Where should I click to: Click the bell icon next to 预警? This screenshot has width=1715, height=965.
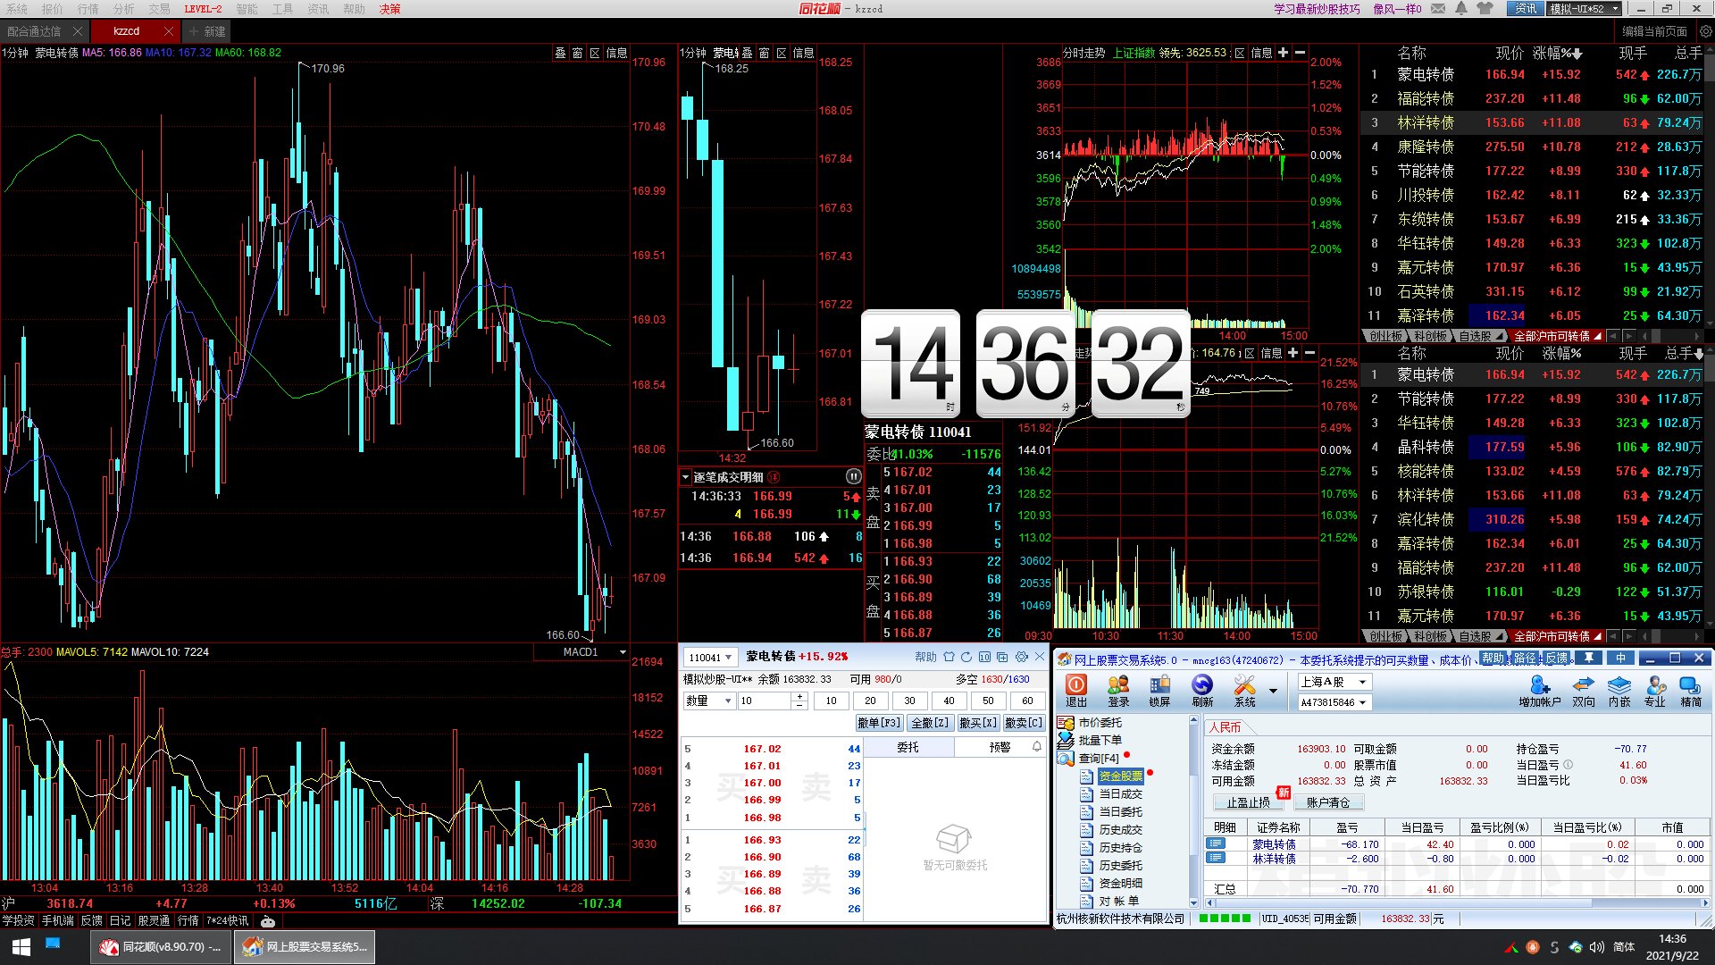click(1037, 747)
